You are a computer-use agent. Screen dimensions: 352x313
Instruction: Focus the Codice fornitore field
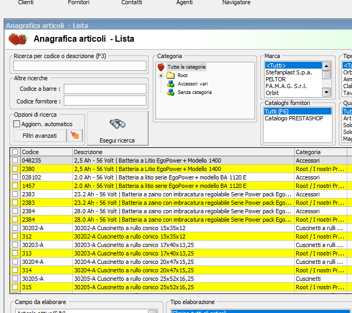[x=105, y=100]
